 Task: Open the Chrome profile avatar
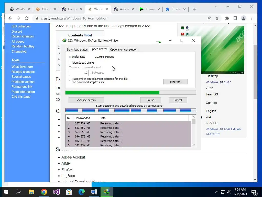244,18
